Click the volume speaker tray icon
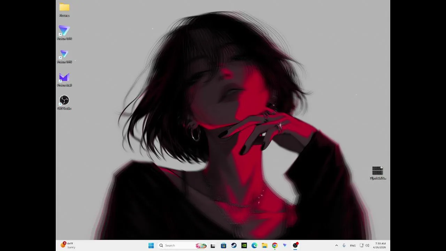Screen dimensions: 446x251 pyautogui.click(x=367, y=245)
